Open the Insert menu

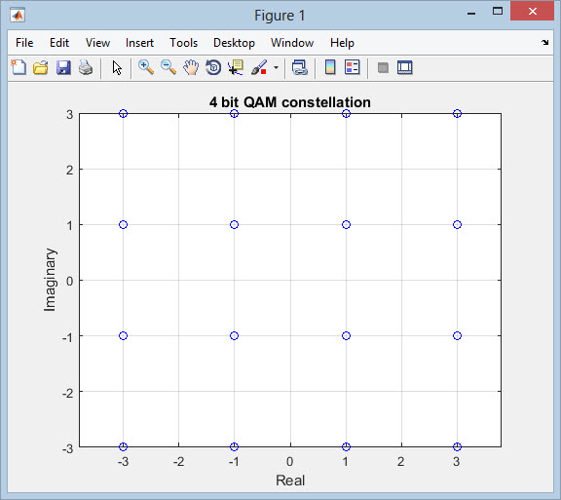pos(139,43)
